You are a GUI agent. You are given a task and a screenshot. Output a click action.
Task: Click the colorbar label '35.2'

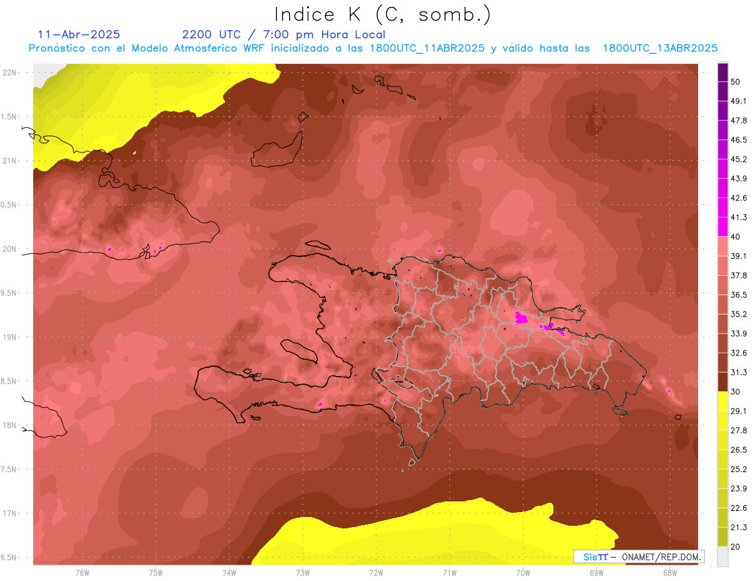739,314
